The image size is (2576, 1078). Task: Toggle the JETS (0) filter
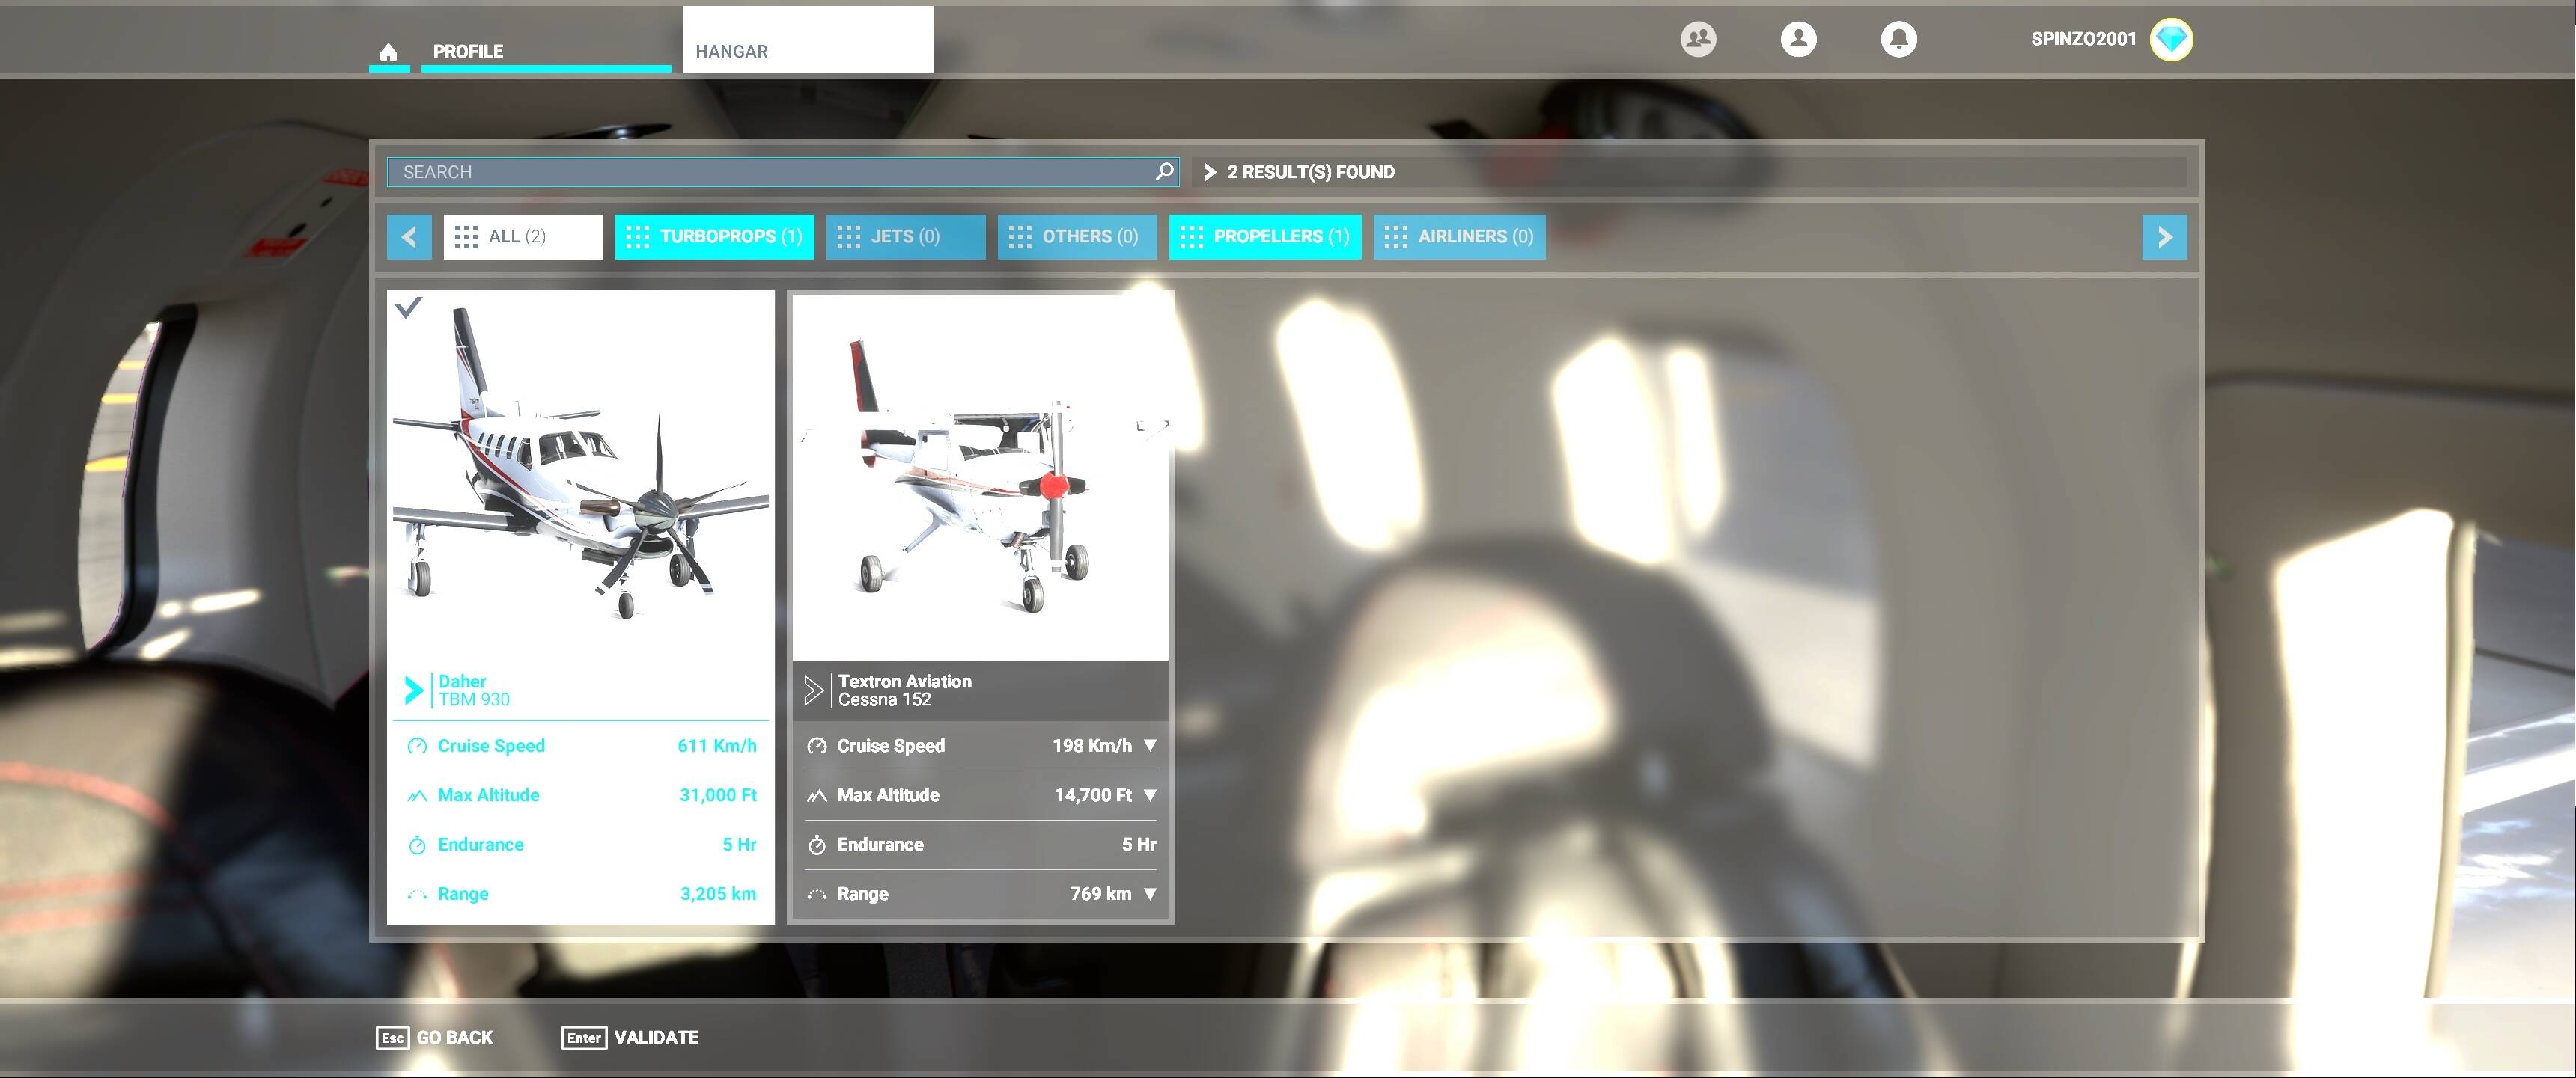point(905,237)
